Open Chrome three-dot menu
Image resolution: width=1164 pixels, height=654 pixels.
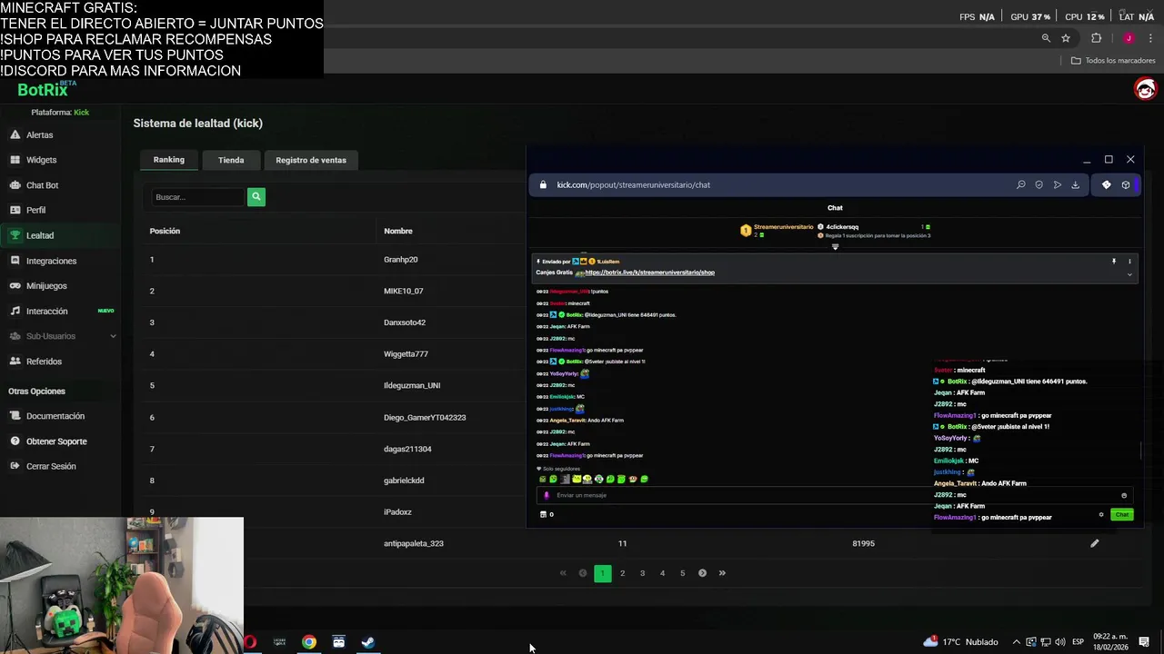tap(1150, 38)
